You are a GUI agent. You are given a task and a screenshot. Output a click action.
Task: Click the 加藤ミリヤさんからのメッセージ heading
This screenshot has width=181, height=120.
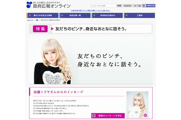(x=58, y=92)
